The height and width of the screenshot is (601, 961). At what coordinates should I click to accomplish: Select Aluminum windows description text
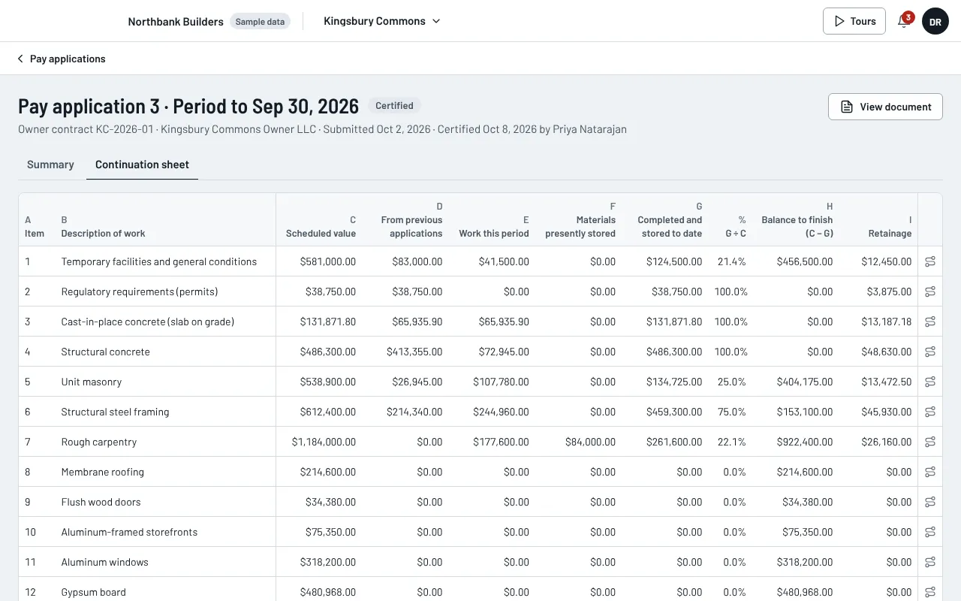(x=105, y=562)
